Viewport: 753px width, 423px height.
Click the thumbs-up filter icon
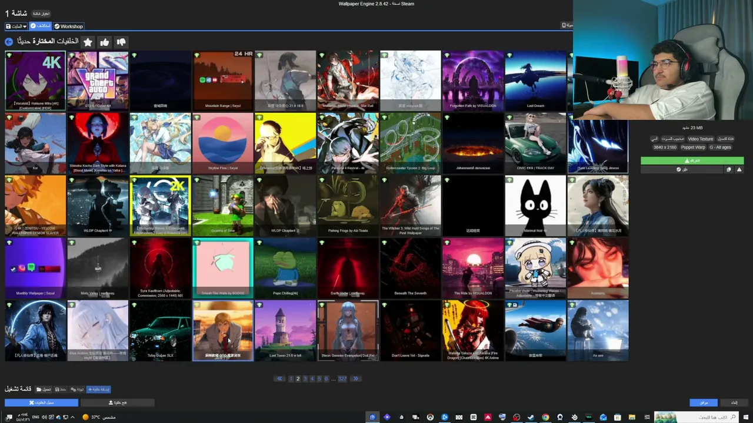(x=104, y=42)
